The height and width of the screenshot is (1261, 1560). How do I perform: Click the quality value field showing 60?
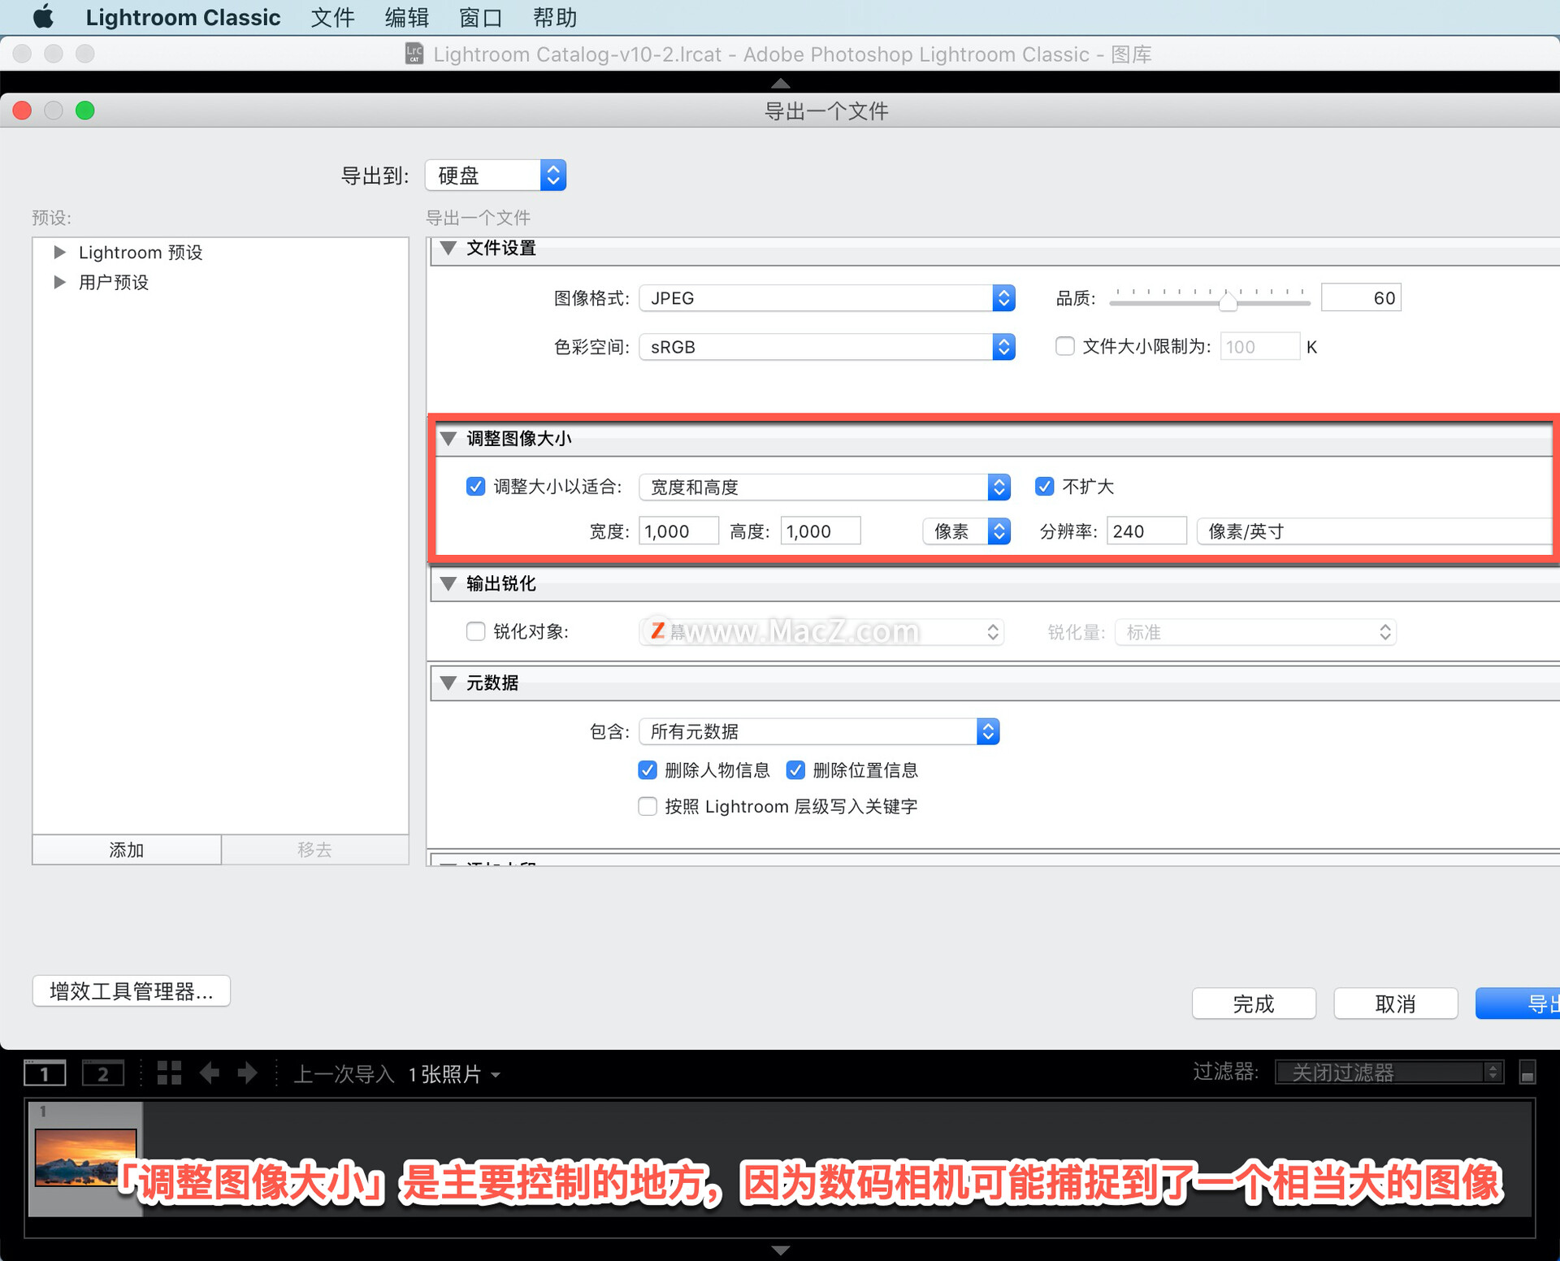(x=1361, y=298)
